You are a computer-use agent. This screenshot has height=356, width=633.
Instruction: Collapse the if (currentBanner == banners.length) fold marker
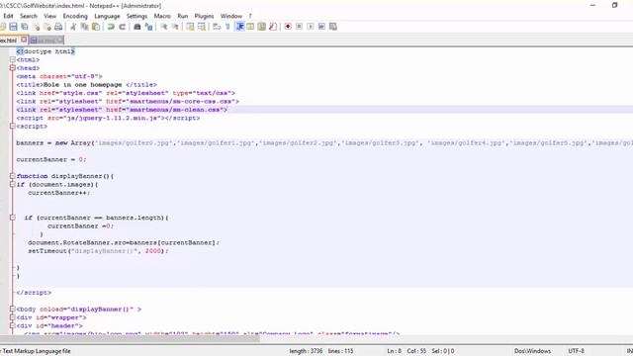[x=13, y=218]
